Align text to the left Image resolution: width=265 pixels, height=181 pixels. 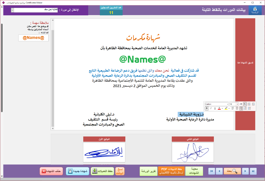click(232, 108)
